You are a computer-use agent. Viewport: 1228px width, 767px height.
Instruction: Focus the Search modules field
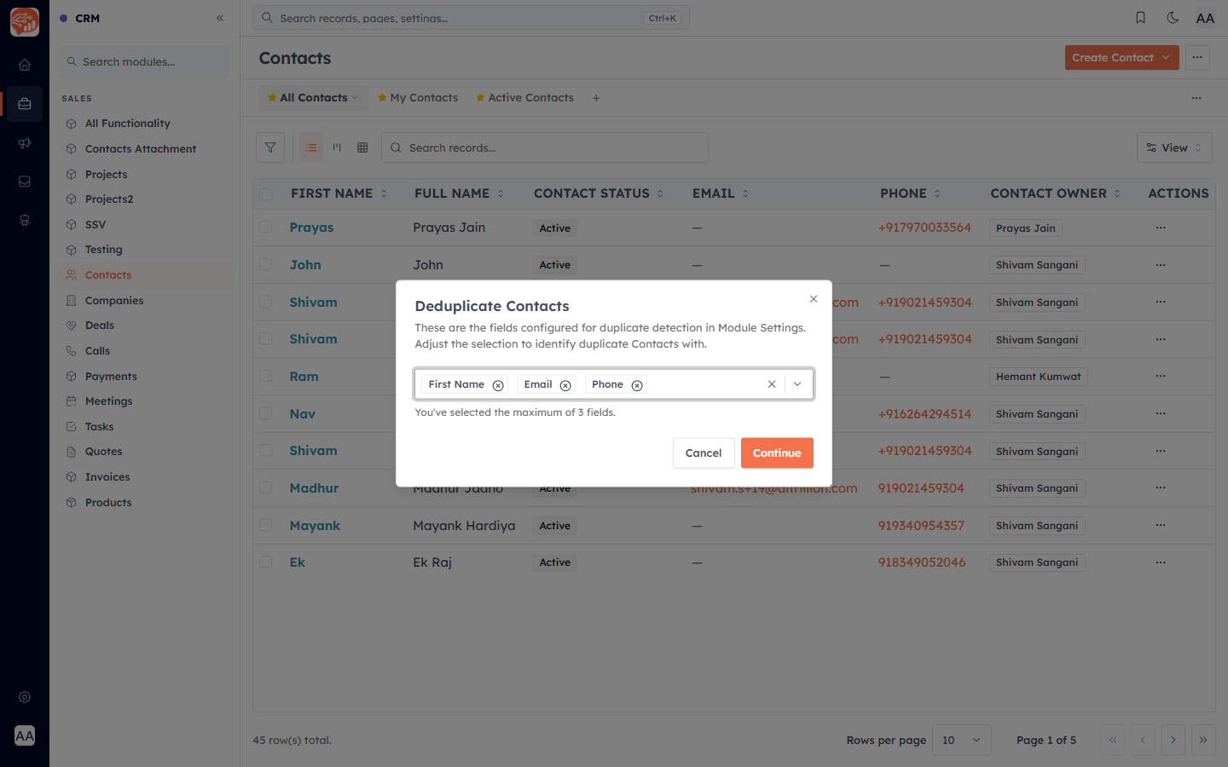(145, 61)
